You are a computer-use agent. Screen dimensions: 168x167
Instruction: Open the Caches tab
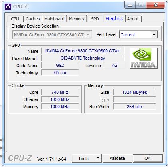click(33, 19)
